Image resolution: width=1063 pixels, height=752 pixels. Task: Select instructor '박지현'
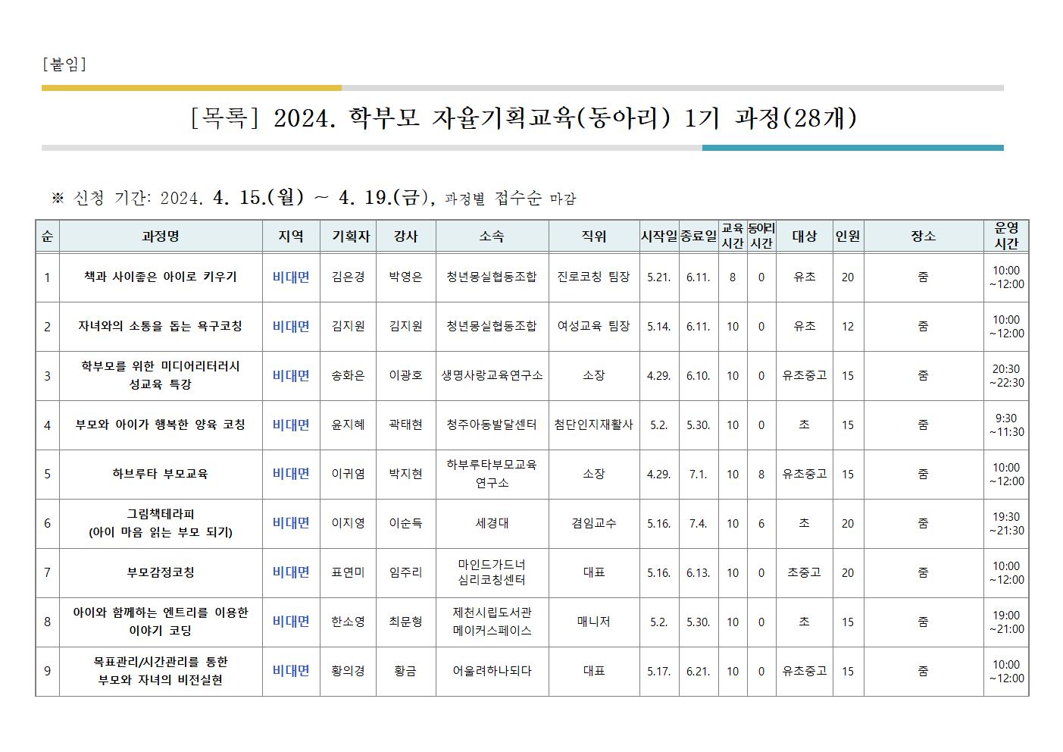click(x=406, y=475)
